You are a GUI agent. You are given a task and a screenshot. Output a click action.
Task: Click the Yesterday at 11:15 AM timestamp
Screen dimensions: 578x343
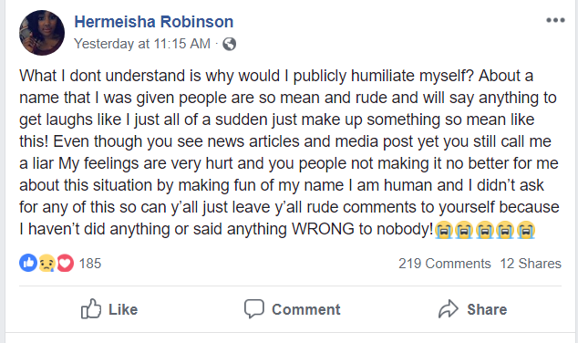point(142,44)
